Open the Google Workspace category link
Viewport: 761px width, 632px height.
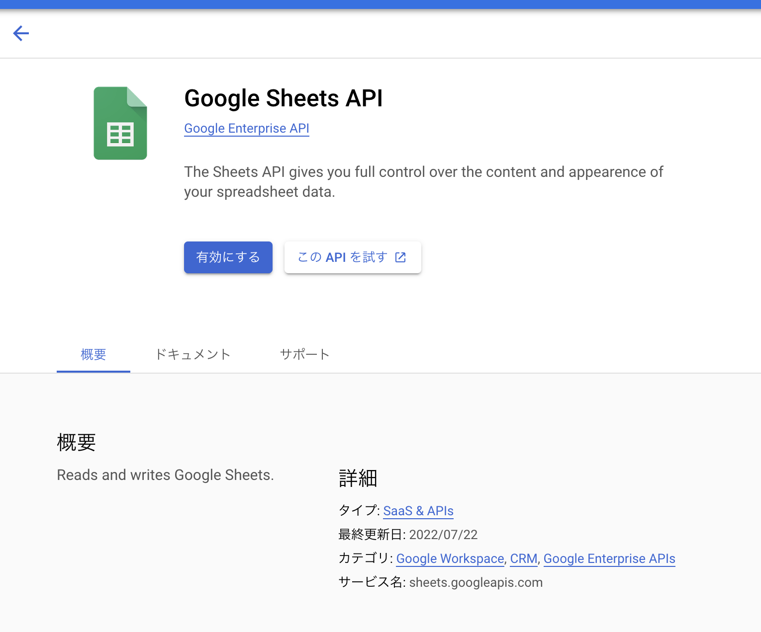450,558
